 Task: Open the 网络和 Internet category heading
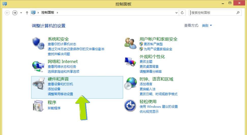pos(63,62)
